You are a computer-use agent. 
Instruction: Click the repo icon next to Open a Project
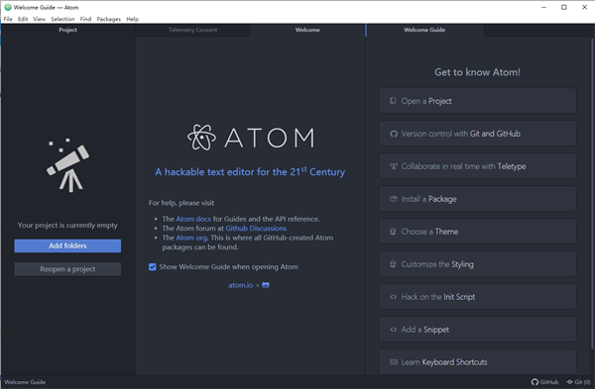point(393,101)
